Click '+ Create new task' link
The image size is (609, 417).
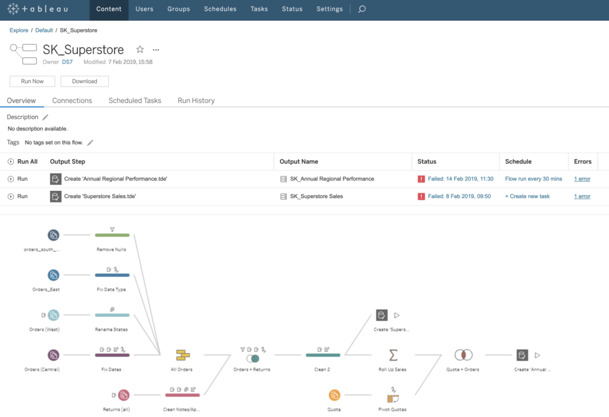[x=527, y=196]
